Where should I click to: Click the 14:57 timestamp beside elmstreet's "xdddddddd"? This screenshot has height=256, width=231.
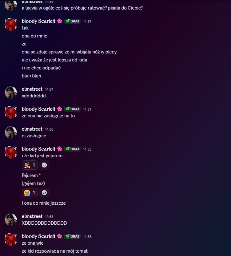49,89
